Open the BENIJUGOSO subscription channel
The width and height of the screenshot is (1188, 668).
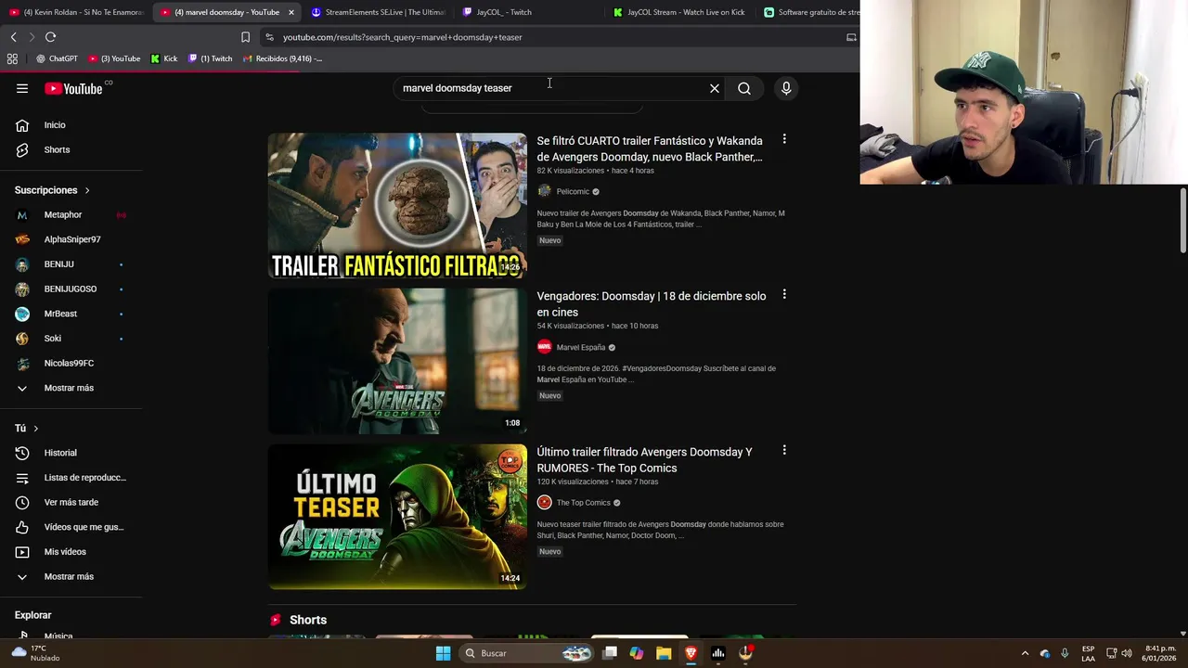[71, 289]
